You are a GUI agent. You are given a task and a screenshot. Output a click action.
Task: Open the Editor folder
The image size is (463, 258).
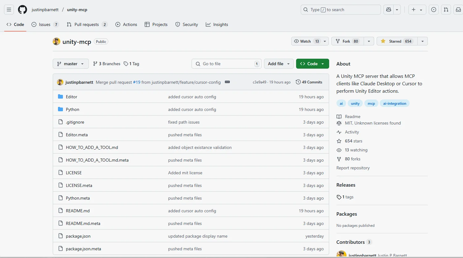point(72,97)
